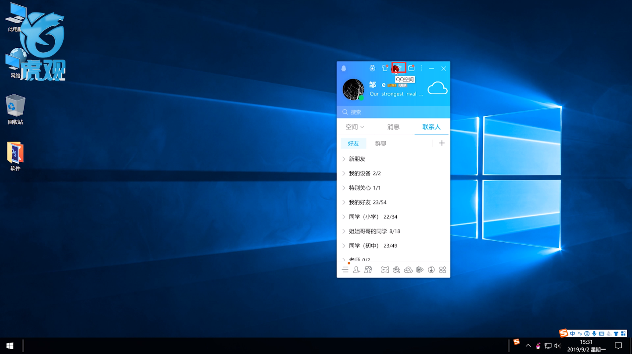The height and width of the screenshot is (354, 632).
Task: Focus the 搜索 search field
Action: (x=393, y=112)
